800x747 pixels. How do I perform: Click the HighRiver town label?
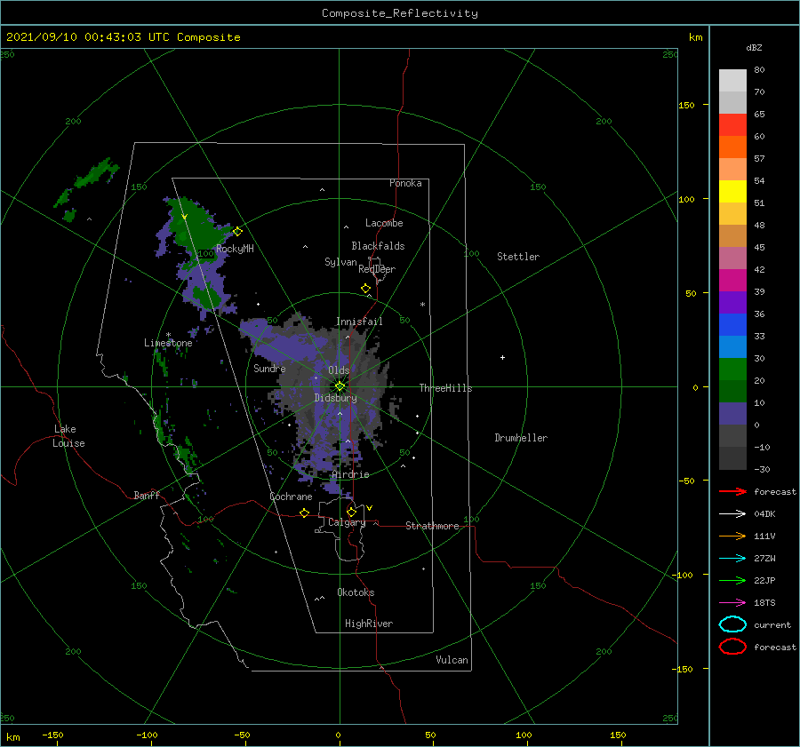tap(369, 624)
